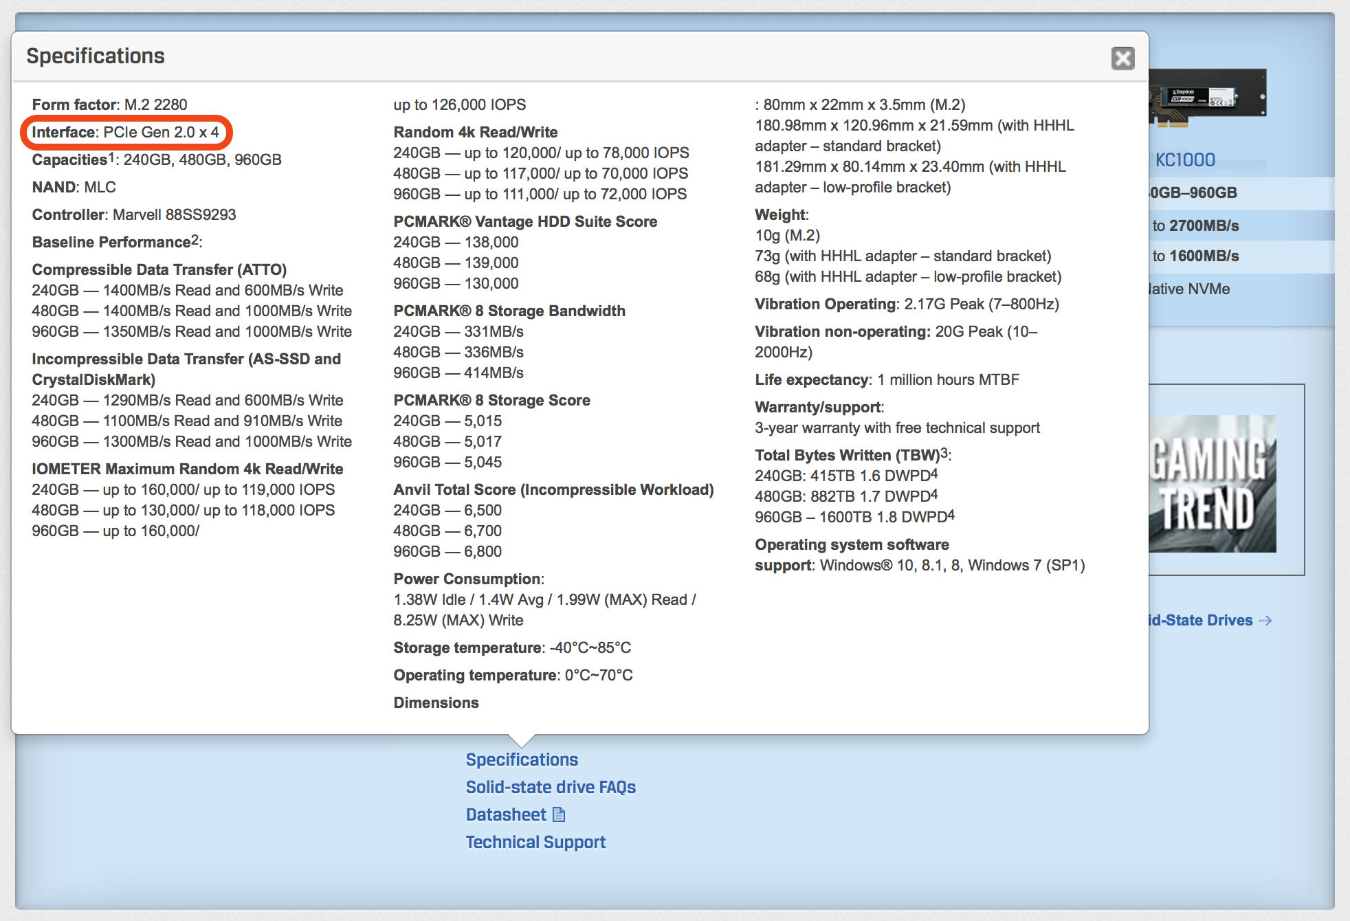Click '480GB — up to 117,000/ up to 70,000 IOPS'
The width and height of the screenshot is (1350, 921).
click(x=541, y=173)
